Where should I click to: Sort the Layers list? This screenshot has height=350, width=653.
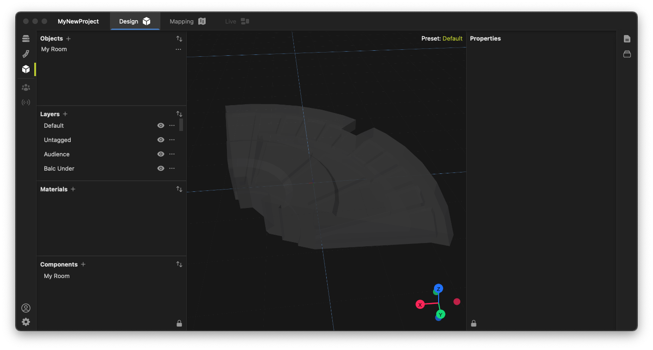179,114
